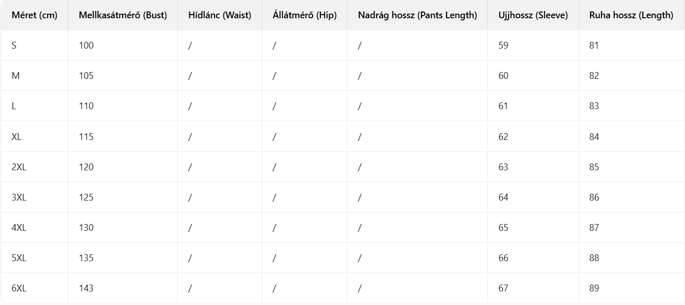Select bust value 143 in the 6XL row
Screen dimensions: 685x305
point(86,288)
